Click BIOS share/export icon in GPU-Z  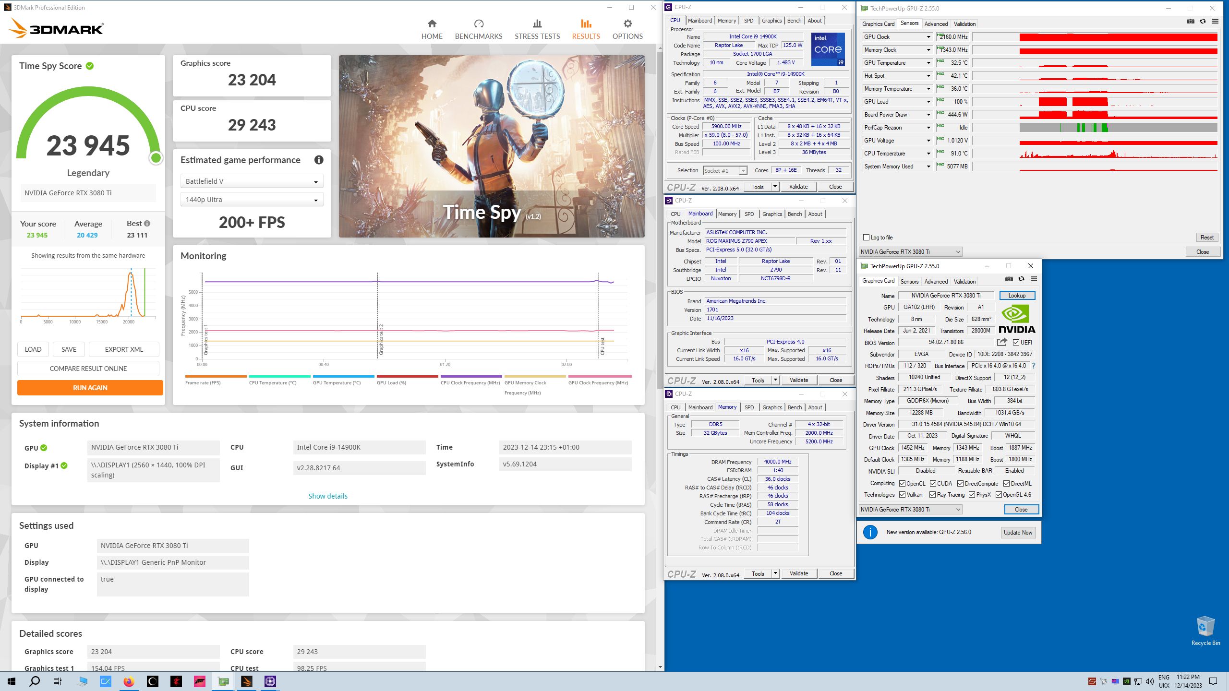tap(1002, 342)
